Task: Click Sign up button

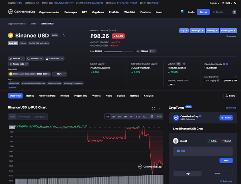Action: (203, 12)
